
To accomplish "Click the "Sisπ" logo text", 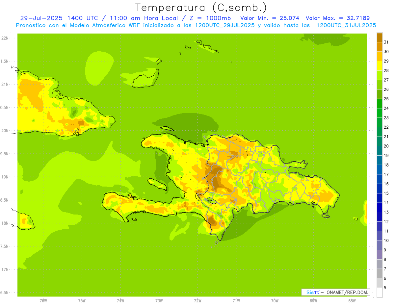I will 313,292.
